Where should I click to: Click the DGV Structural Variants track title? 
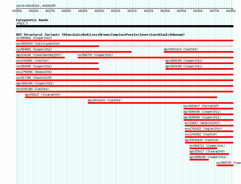(x=100, y=35)
